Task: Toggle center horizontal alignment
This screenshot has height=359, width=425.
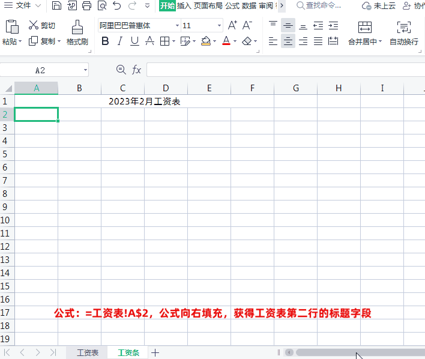Action: [x=288, y=41]
